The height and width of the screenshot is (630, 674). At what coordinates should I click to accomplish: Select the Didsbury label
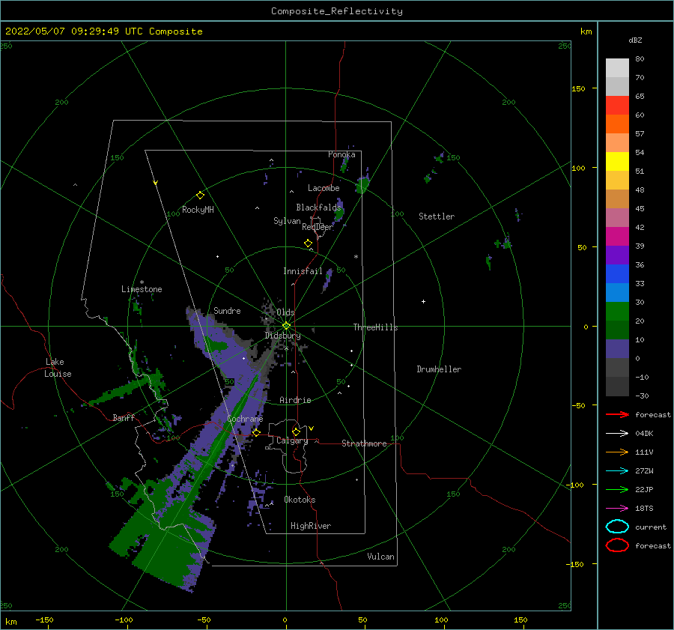click(283, 336)
